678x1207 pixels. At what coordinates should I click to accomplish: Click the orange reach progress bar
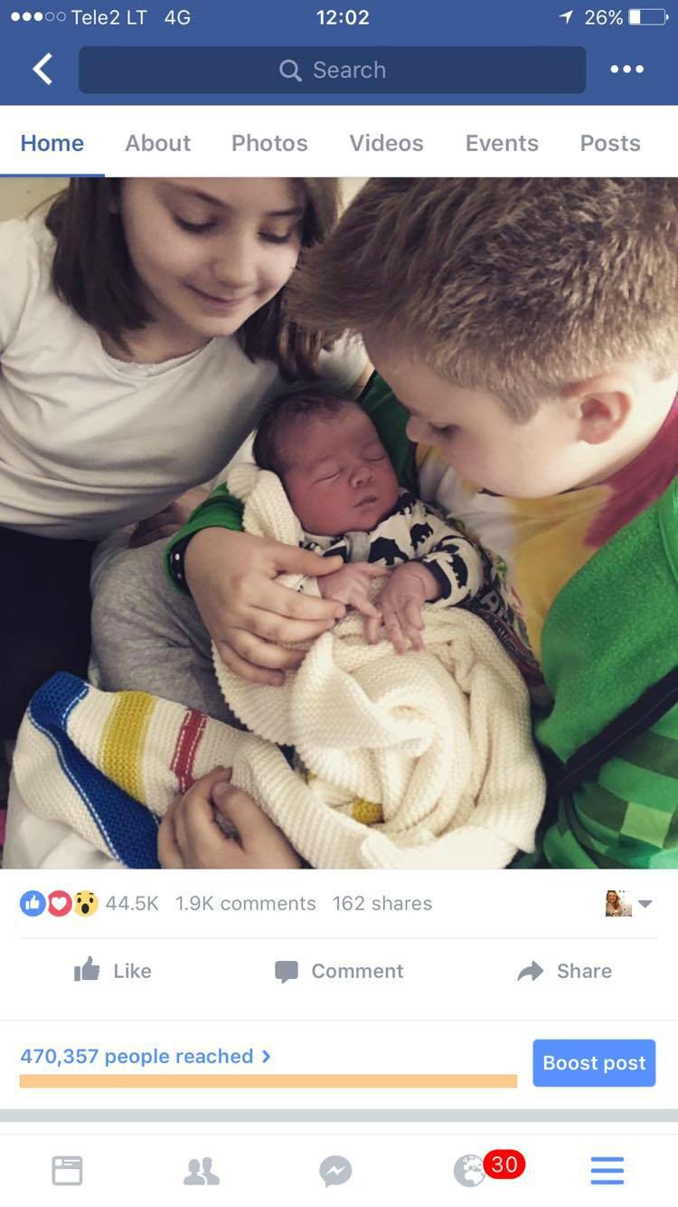pos(268,1080)
